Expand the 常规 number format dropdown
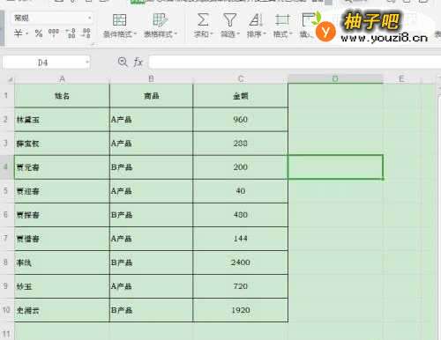 tap(89, 18)
